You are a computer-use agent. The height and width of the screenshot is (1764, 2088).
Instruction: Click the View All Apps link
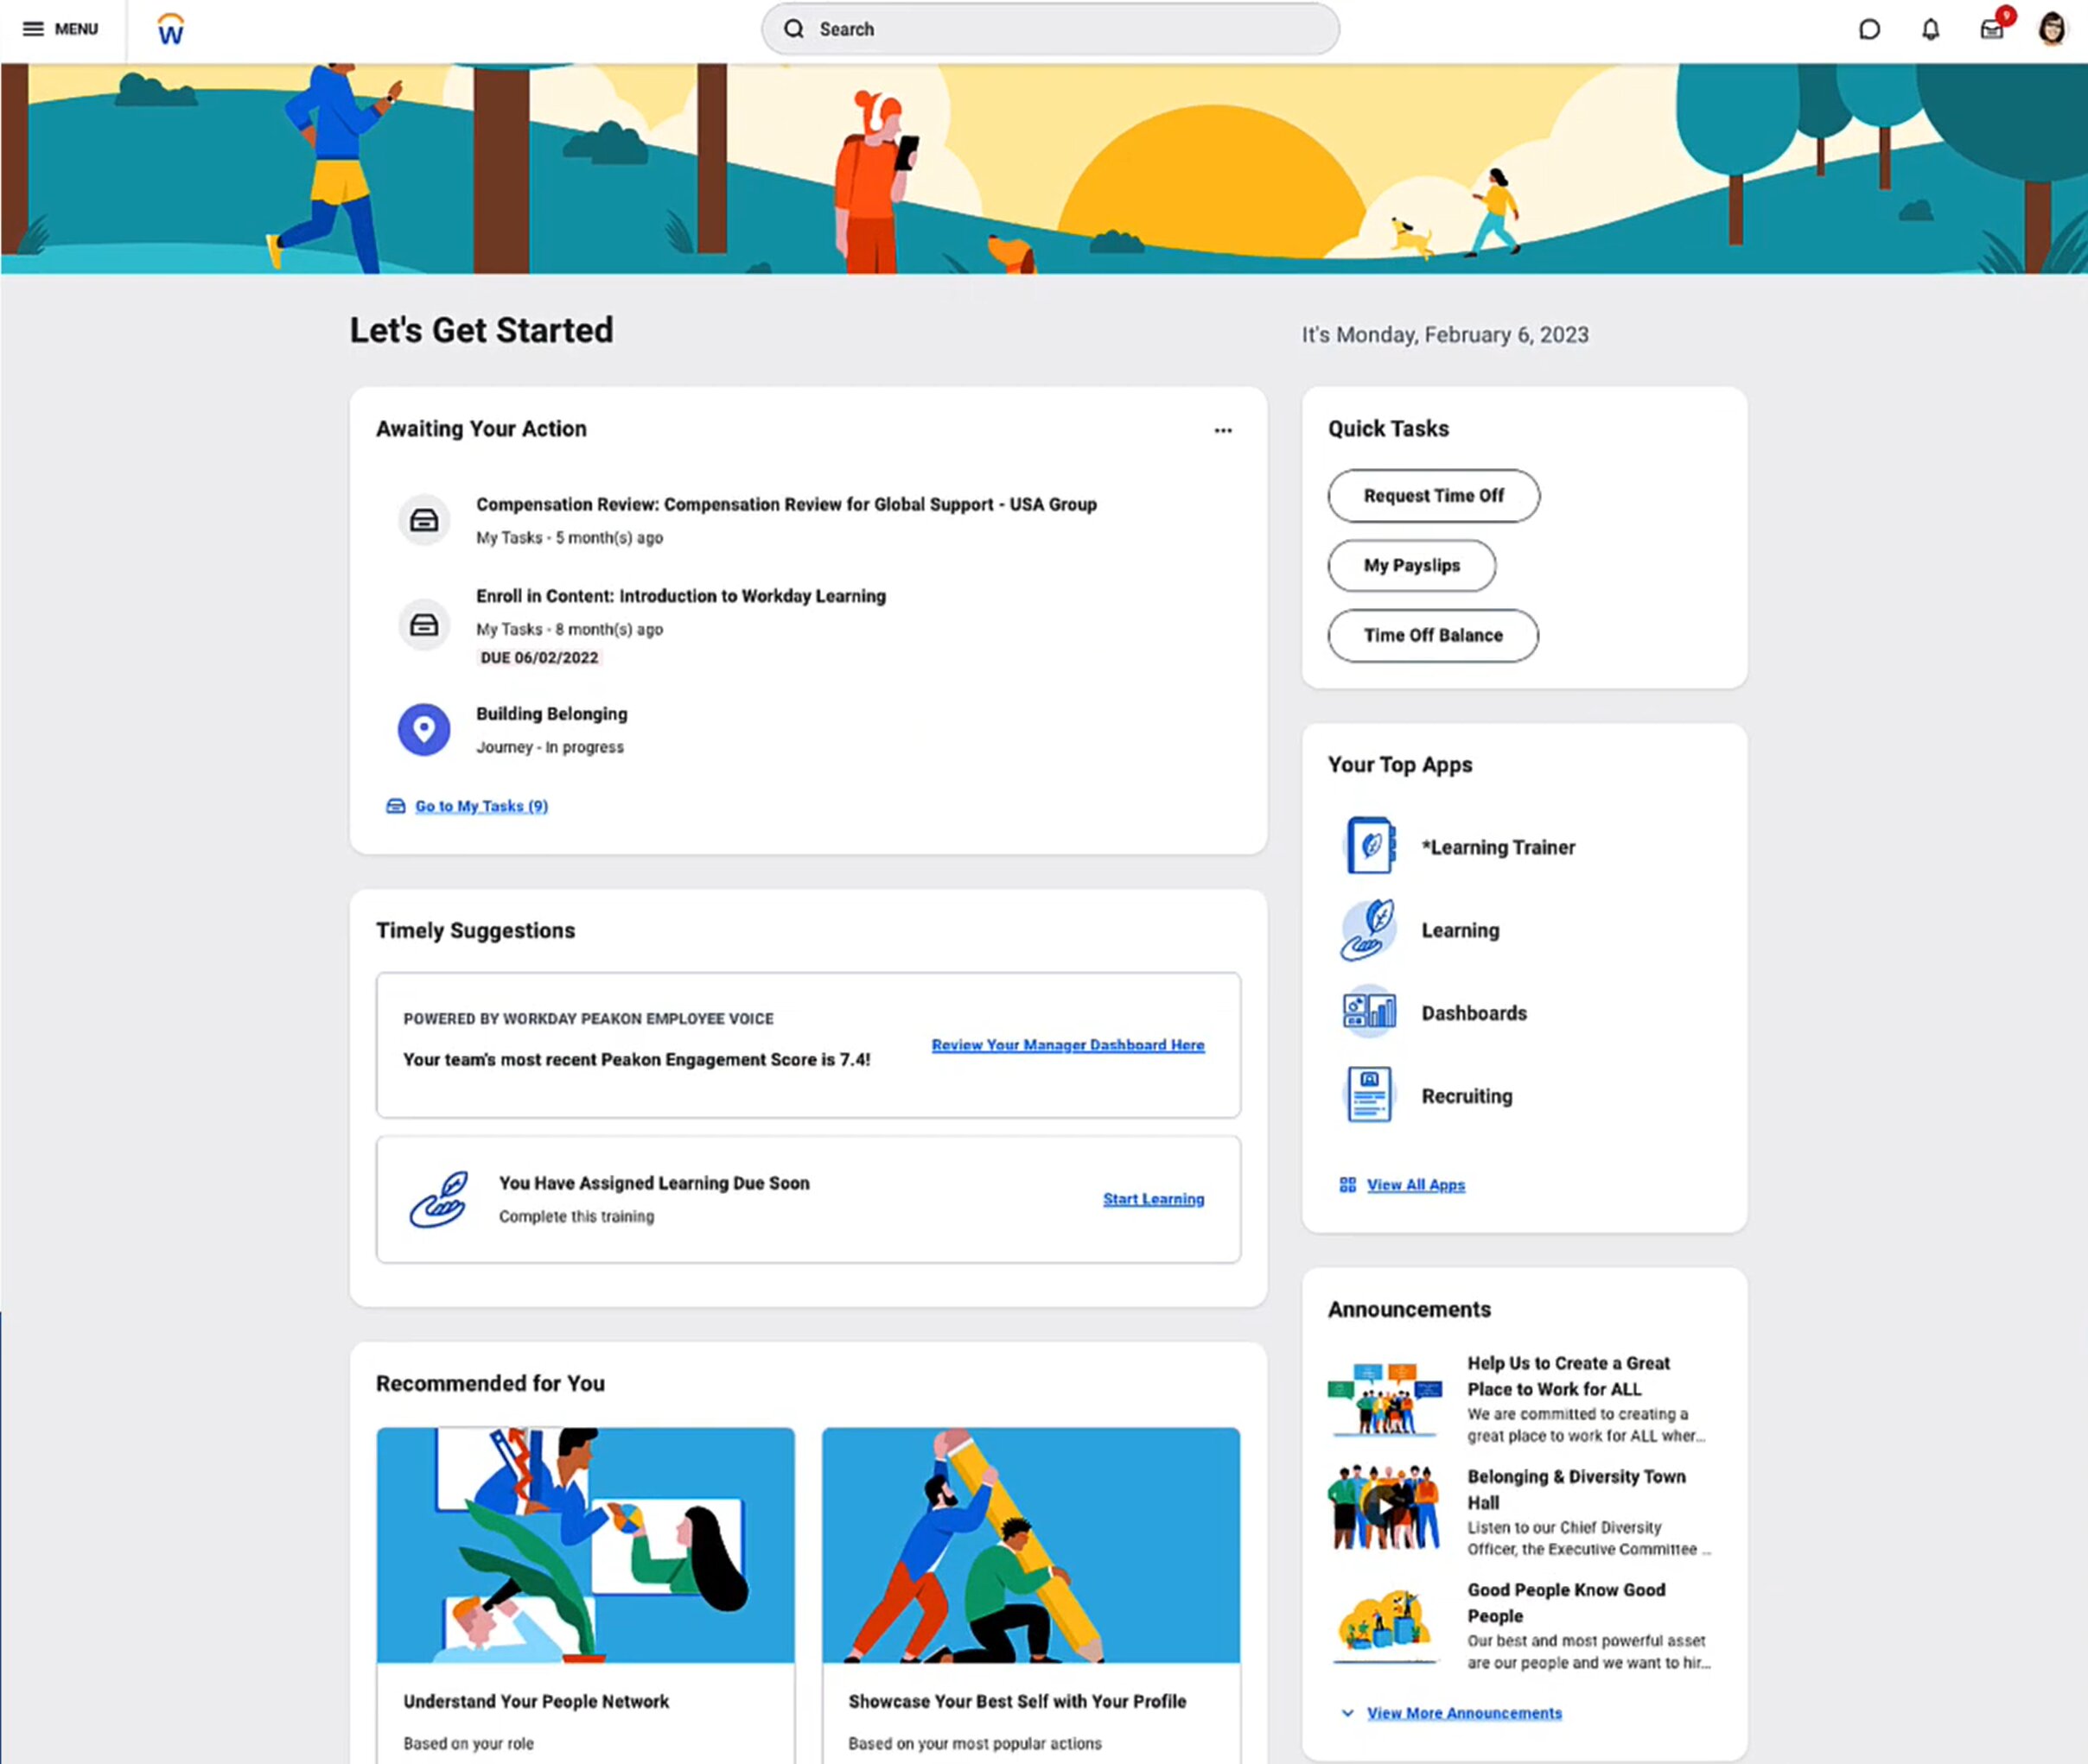point(1415,1185)
